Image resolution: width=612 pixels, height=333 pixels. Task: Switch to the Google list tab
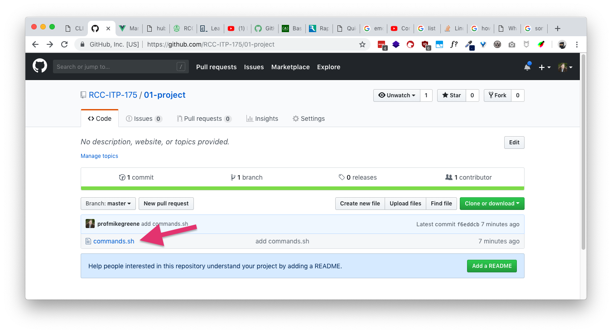point(427,28)
